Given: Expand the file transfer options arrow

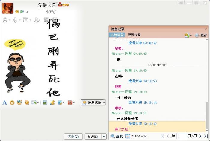Looking at the screenshot, I should point(30,20).
